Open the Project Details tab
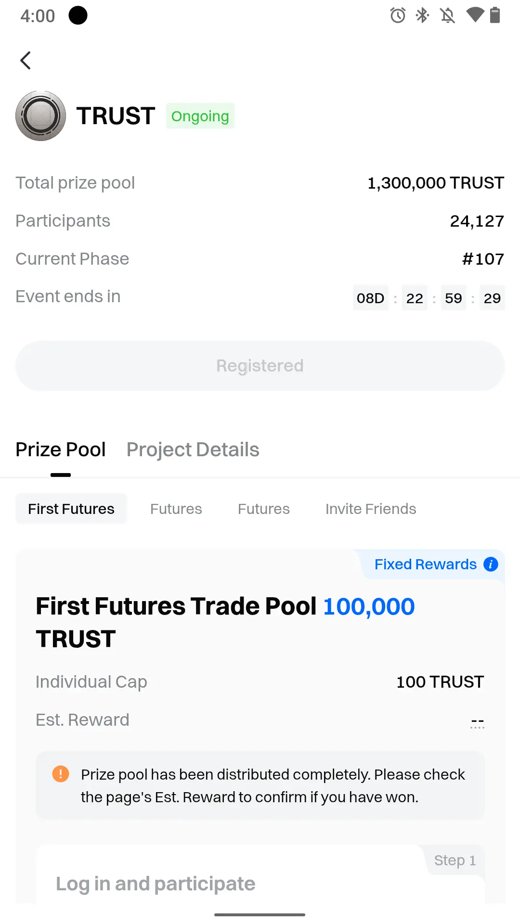The image size is (520, 924). 193,449
